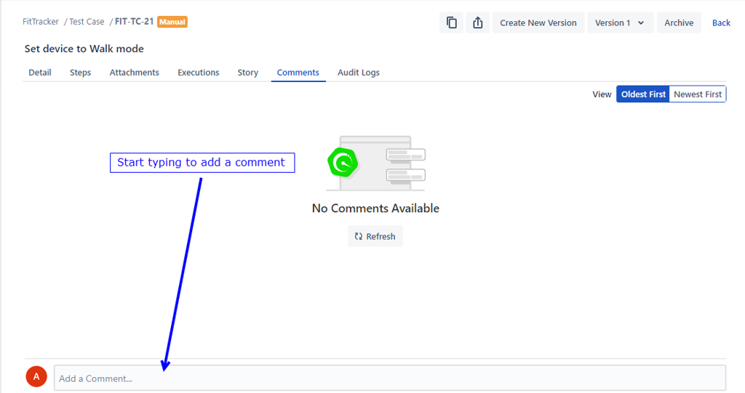Click the share/export icon
This screenshot has width=745, height=393.
(x=477, y=23)
